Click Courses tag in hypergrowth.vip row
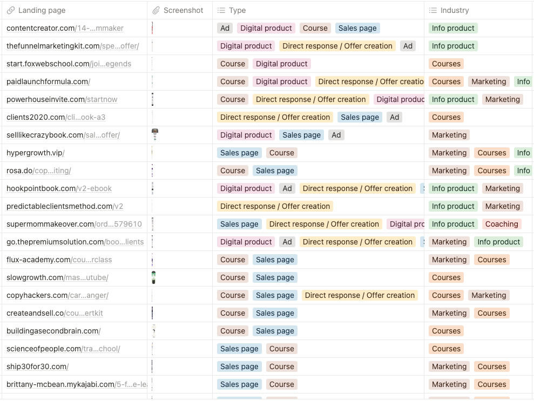 [x=492, y=153]
